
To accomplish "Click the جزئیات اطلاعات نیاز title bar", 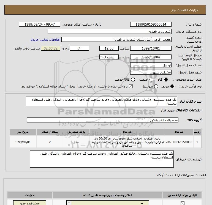I will point(105,10).
